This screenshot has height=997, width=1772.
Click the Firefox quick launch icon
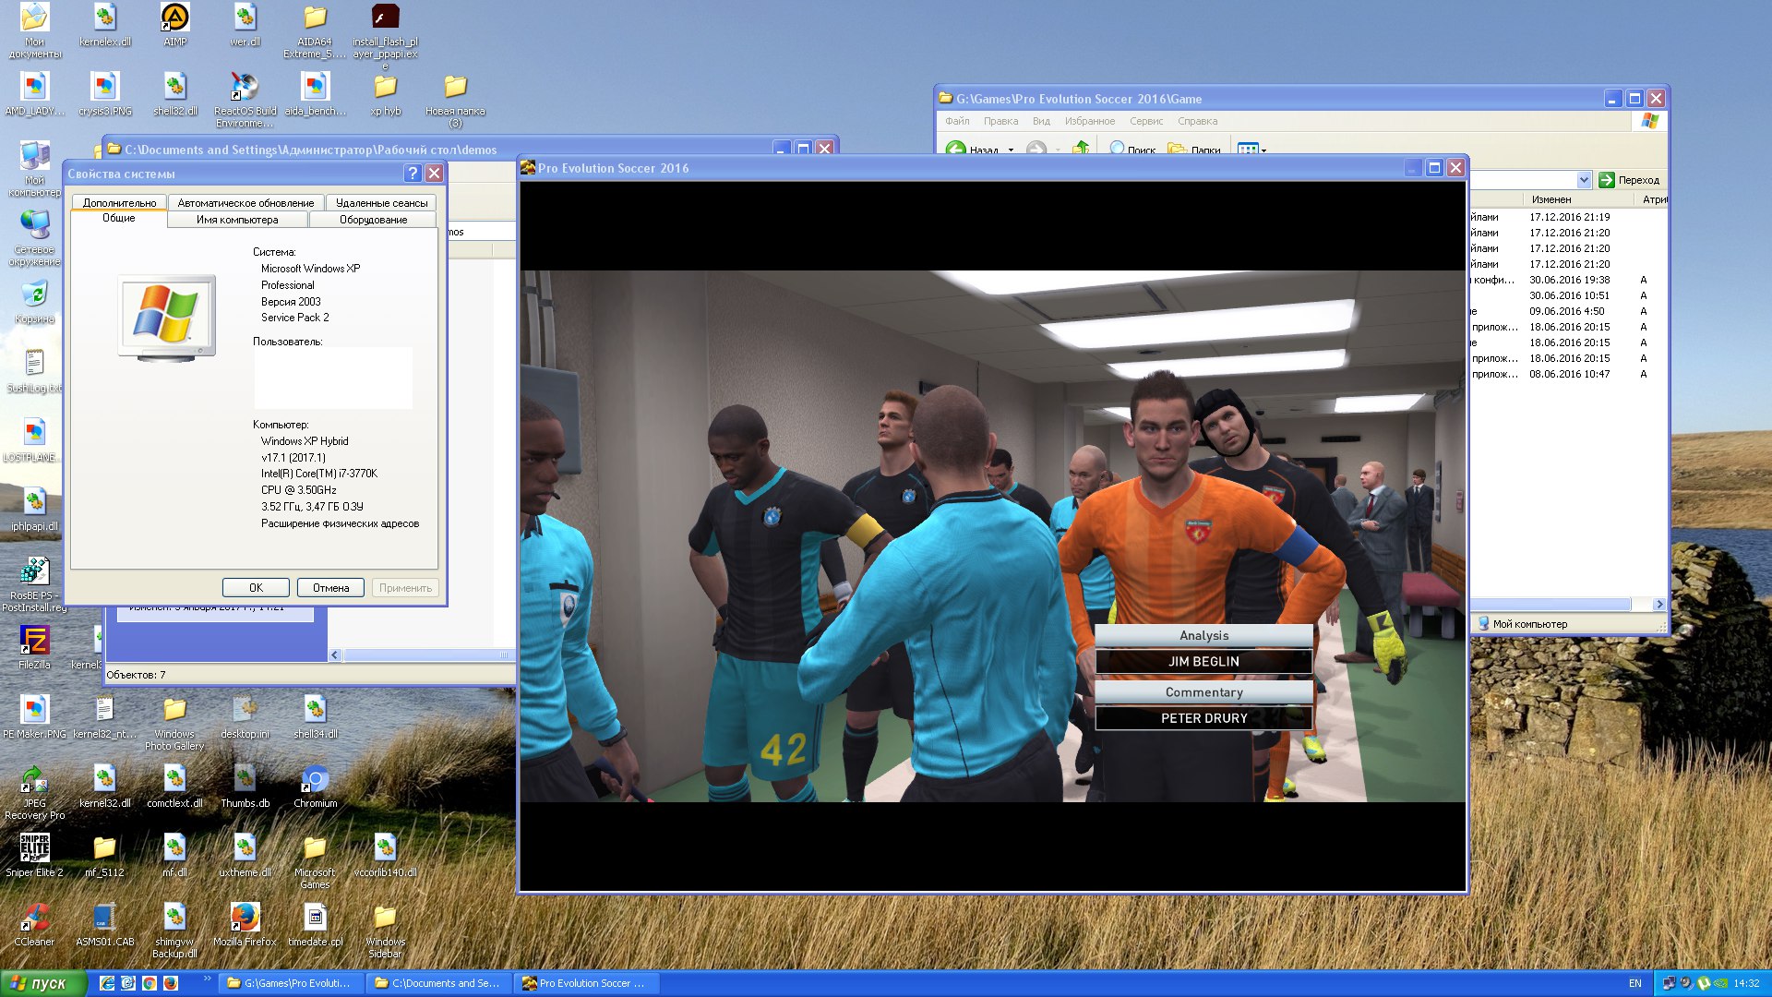pyautogui.click(x=170, y=983)
